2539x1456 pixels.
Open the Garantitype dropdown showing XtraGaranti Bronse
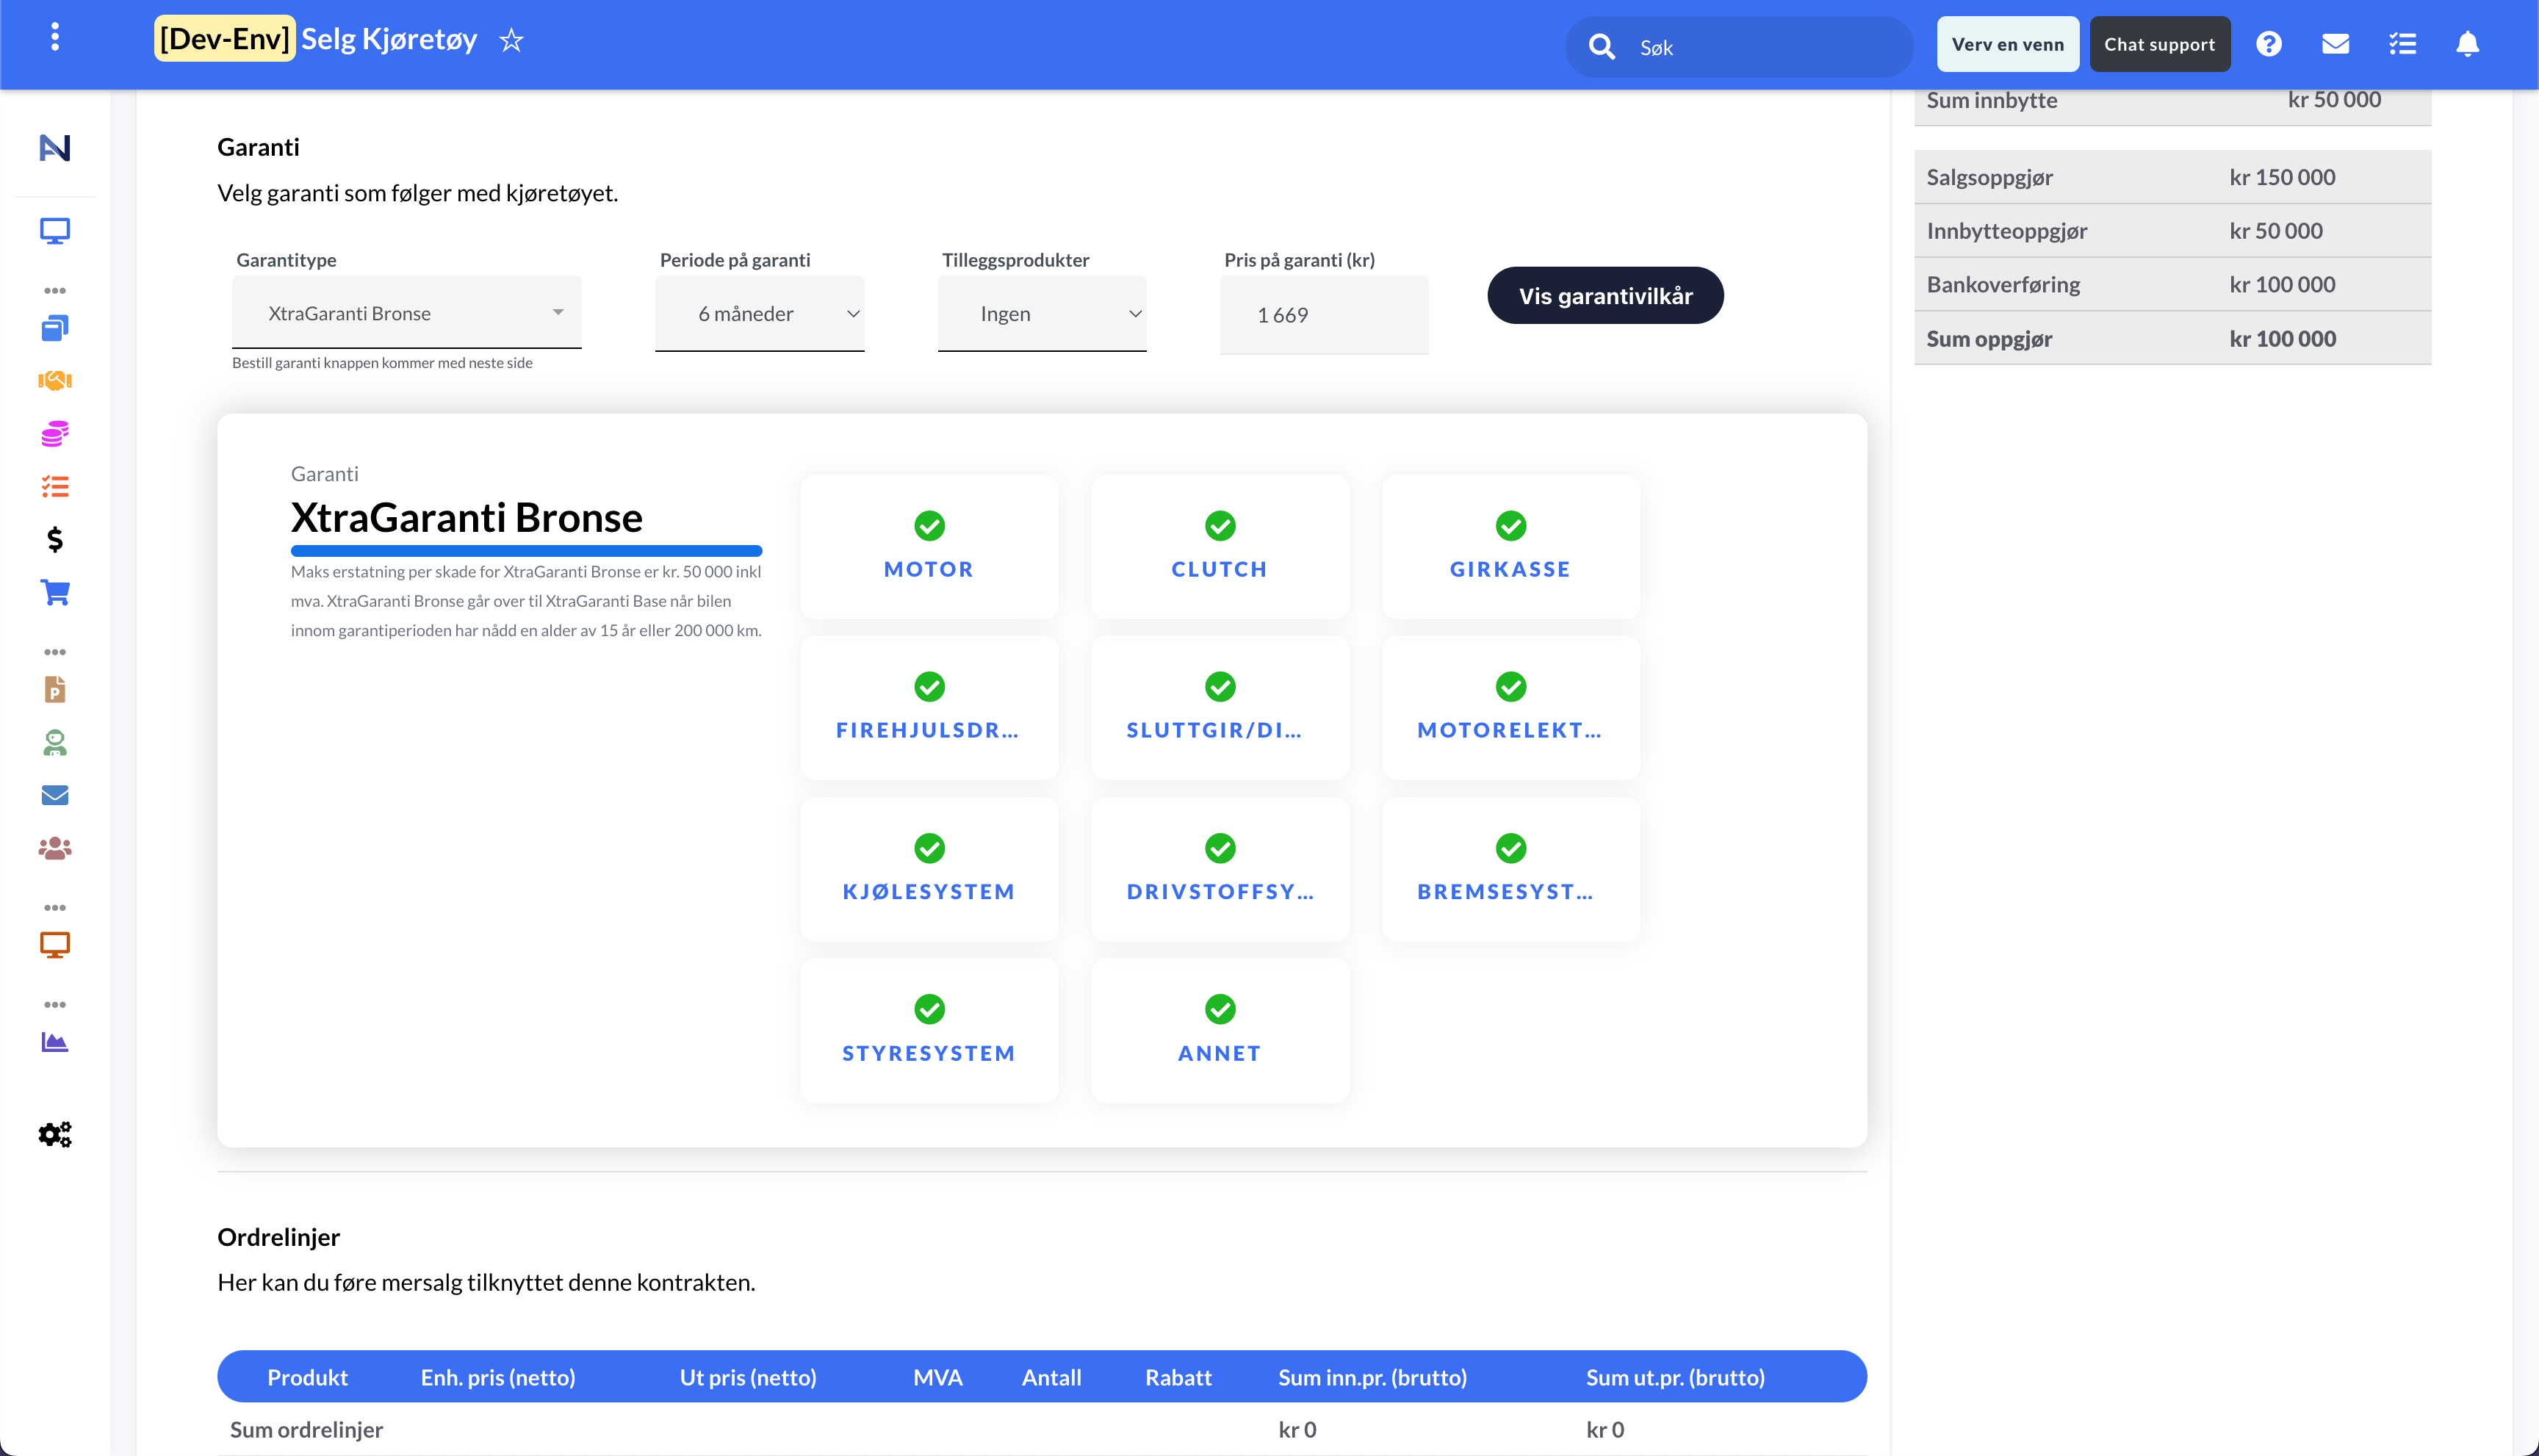pyautogui.click(x=407, y=313)
